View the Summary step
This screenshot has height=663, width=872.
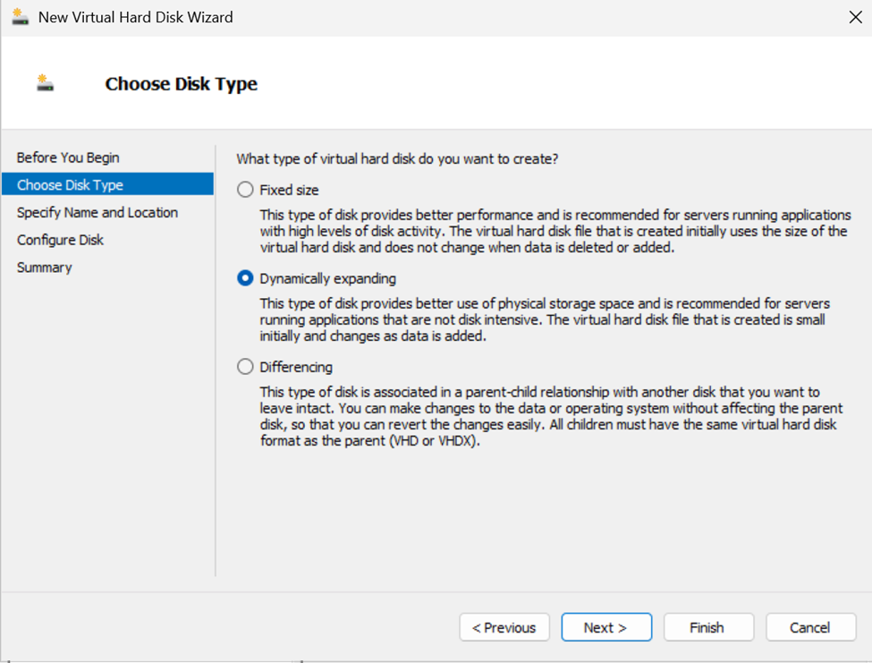point(45,268)
